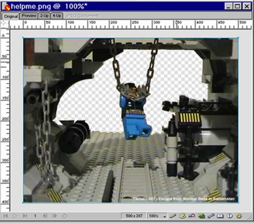Click the stop/exit bitmap mode circle icon
This screenshot has height=223, width=254.
click(x=64, y=216)
